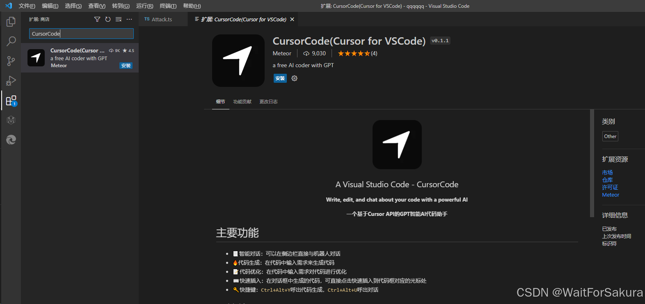Open the gear manage icon beside install
The height and width of the screenshot is (304, 645).
tap(294, 78)
